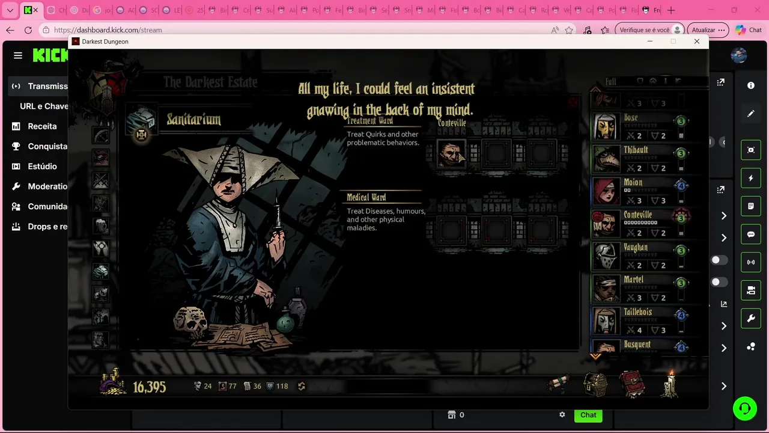
Task: Open the browser tab search dropdown
Action: 10,10
